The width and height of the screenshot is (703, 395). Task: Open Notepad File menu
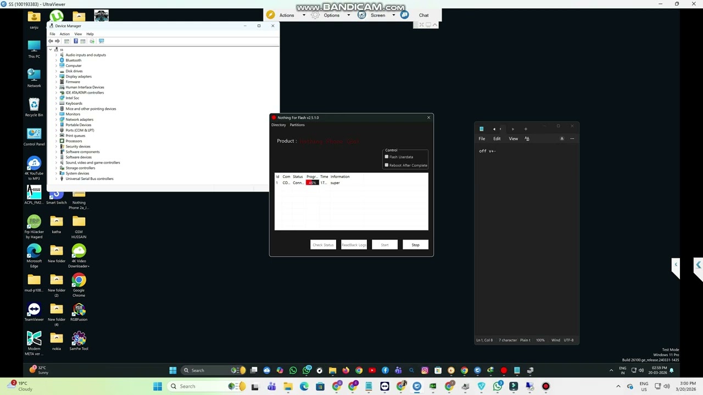pyautogui.click(x=482, y=139)
